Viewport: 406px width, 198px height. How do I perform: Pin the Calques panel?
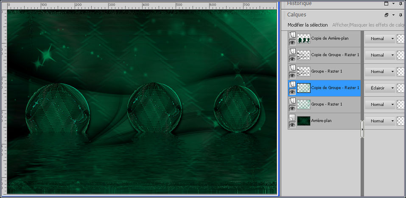[401, 15]
